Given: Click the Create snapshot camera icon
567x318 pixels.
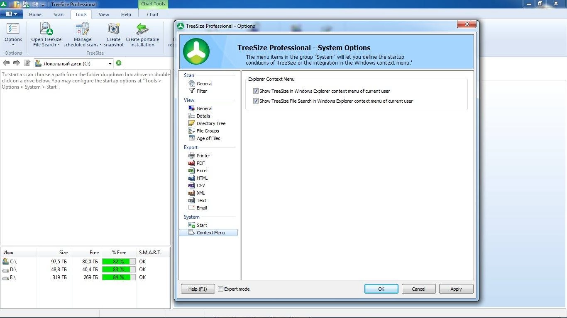Looking at the screenshot, I should tap(113, 29).
